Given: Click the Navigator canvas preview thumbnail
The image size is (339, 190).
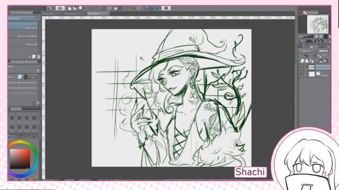Looking at the screenshot, I should [x=318, y=24].
